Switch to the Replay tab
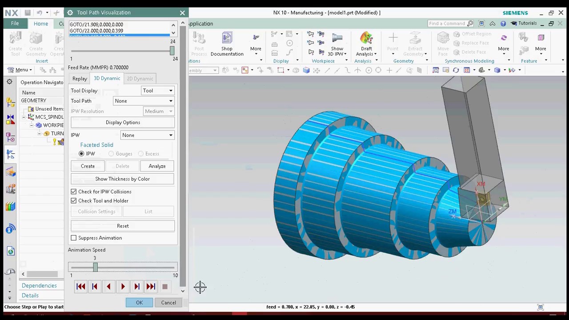Viewport: 569px width, 320px height. [x=80, y=79]
